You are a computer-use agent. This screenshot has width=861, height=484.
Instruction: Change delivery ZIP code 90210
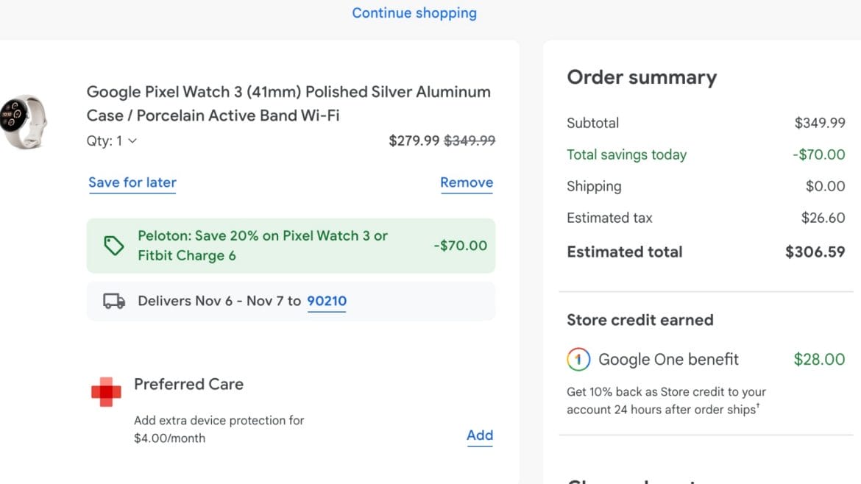pos(327,301)
